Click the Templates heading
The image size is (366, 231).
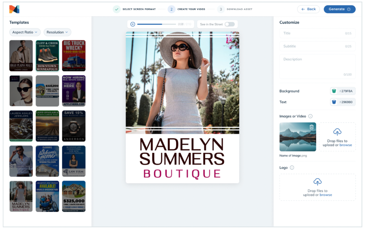[19, 22]
